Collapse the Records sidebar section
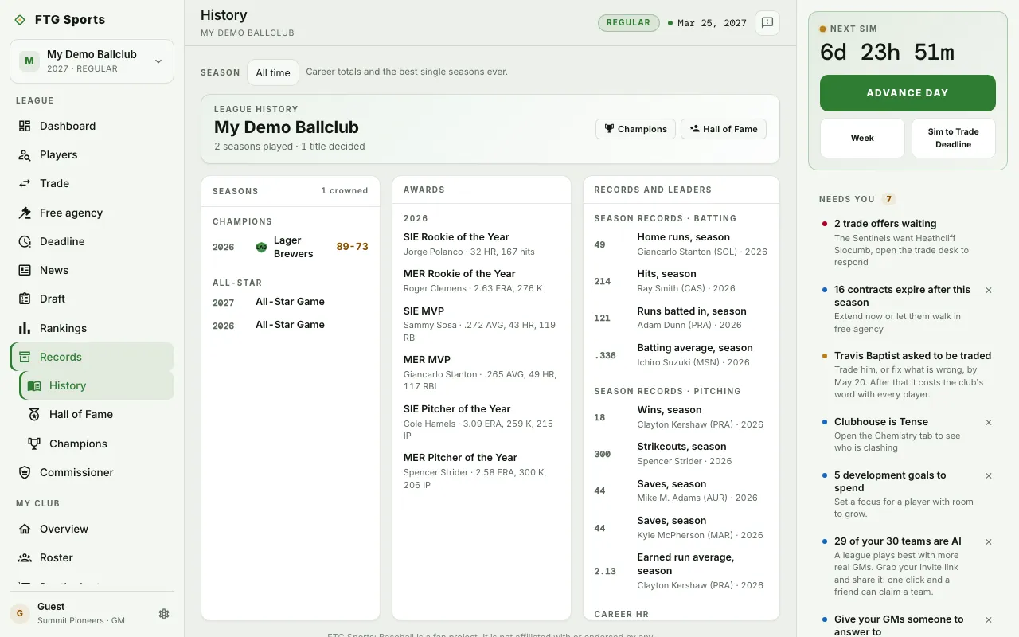The image size is (1019, 637). click(x=92, y=357)
